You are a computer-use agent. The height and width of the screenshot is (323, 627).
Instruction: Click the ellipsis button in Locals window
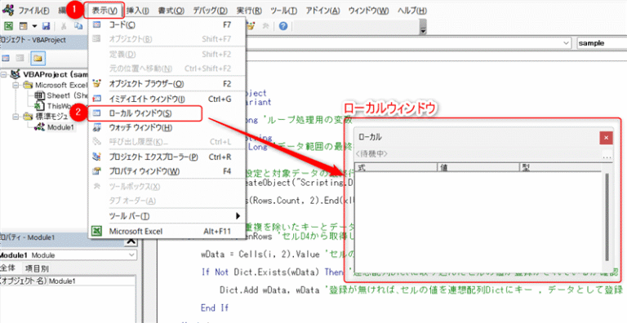click(607, 157)
